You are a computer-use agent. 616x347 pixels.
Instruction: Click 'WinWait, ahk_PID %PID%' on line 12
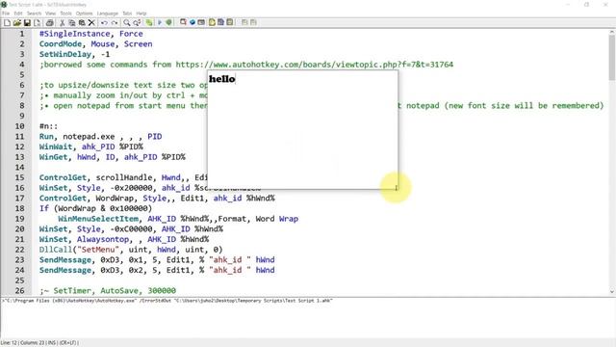click(90, 147)
